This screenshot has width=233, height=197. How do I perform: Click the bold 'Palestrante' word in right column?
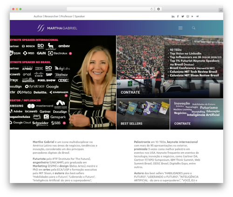[142, 142]
